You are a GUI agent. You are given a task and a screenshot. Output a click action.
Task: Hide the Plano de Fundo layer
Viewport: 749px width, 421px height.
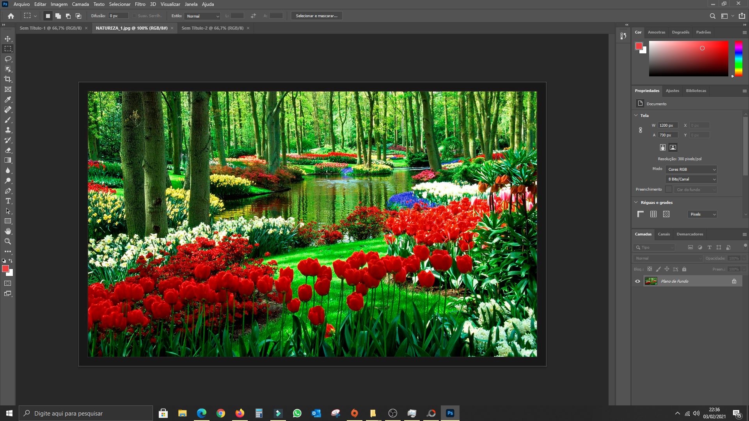click(637, 281)
